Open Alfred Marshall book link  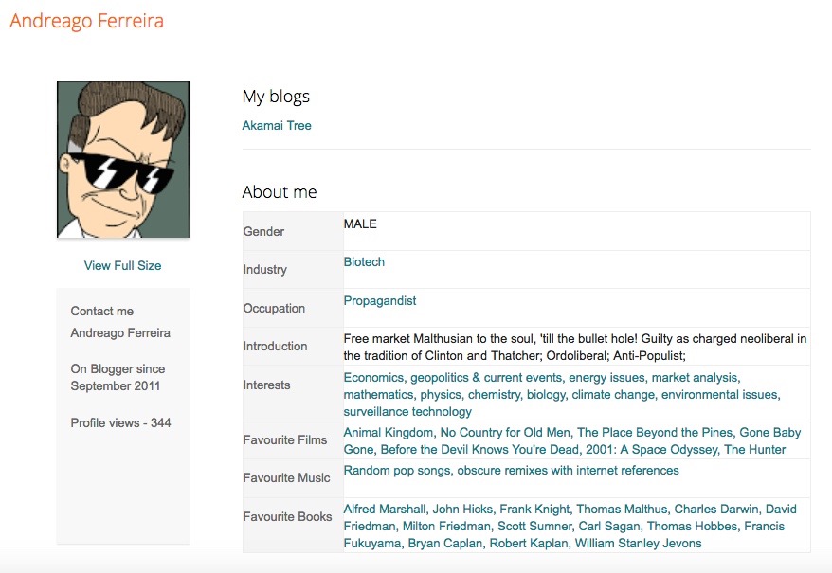385,510
